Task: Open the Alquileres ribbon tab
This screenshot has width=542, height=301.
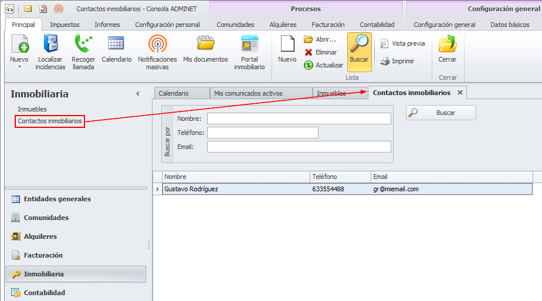Action: (x=283, y=25)
